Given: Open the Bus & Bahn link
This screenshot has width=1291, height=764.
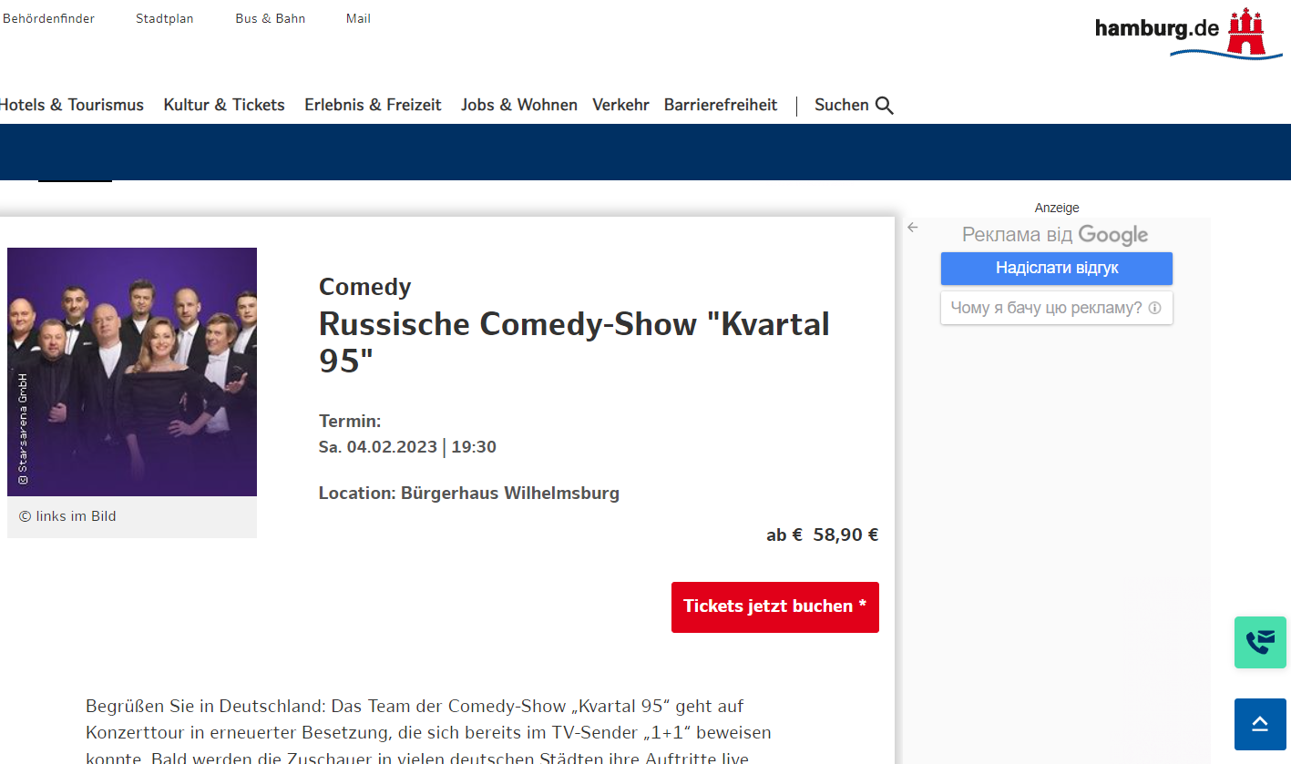Looking at the screenshot, I should click(270, 18).
